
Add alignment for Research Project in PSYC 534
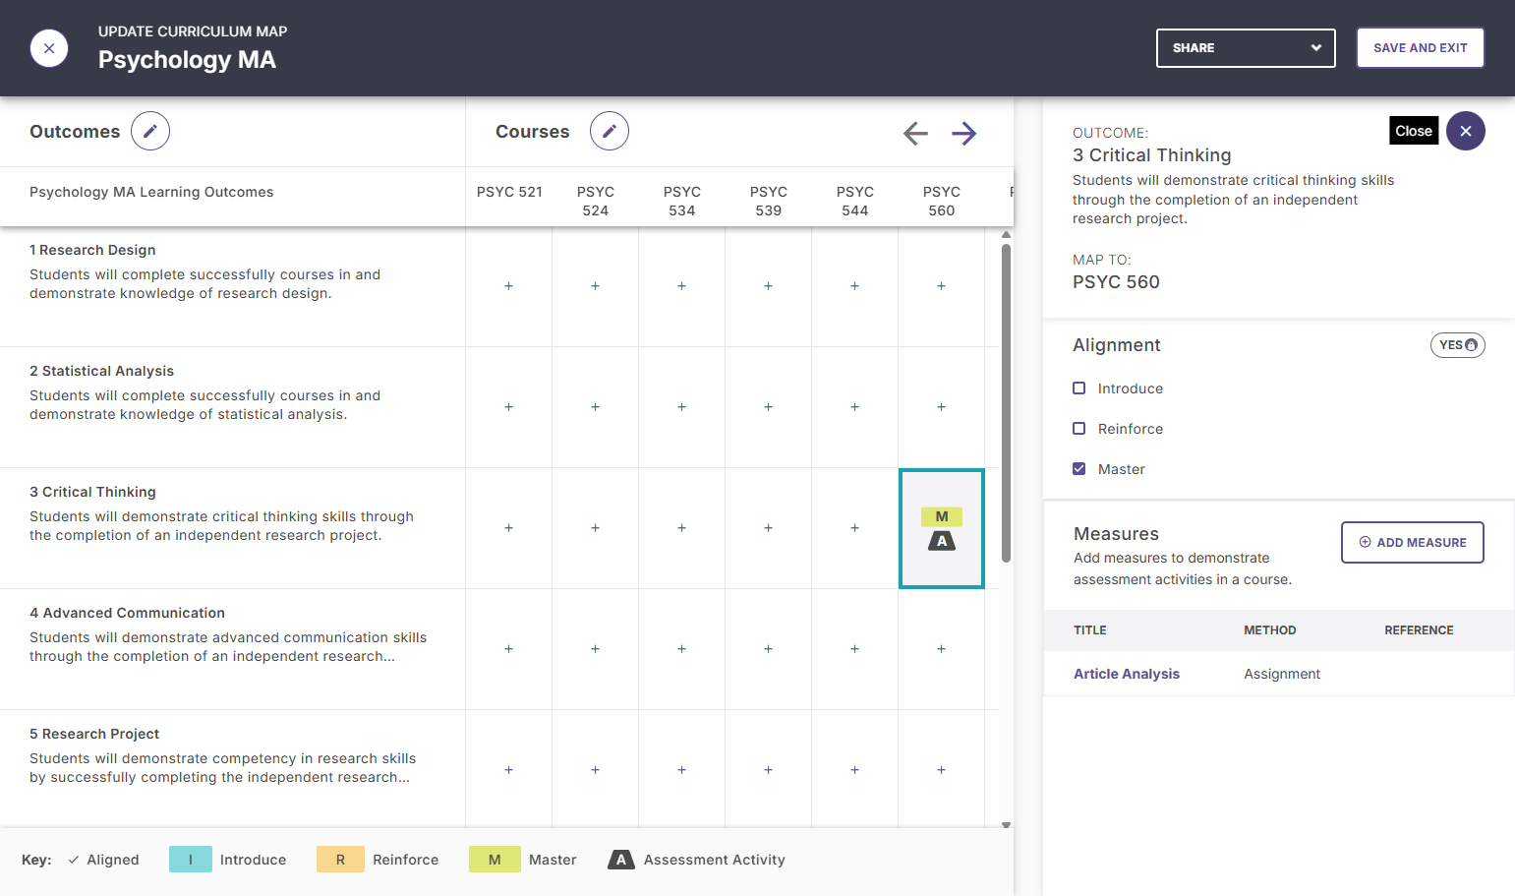pos(681,770)
